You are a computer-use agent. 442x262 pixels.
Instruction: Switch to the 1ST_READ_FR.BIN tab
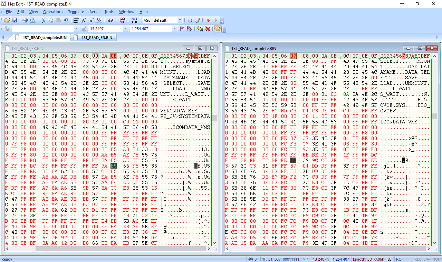[x=94, y=38]
